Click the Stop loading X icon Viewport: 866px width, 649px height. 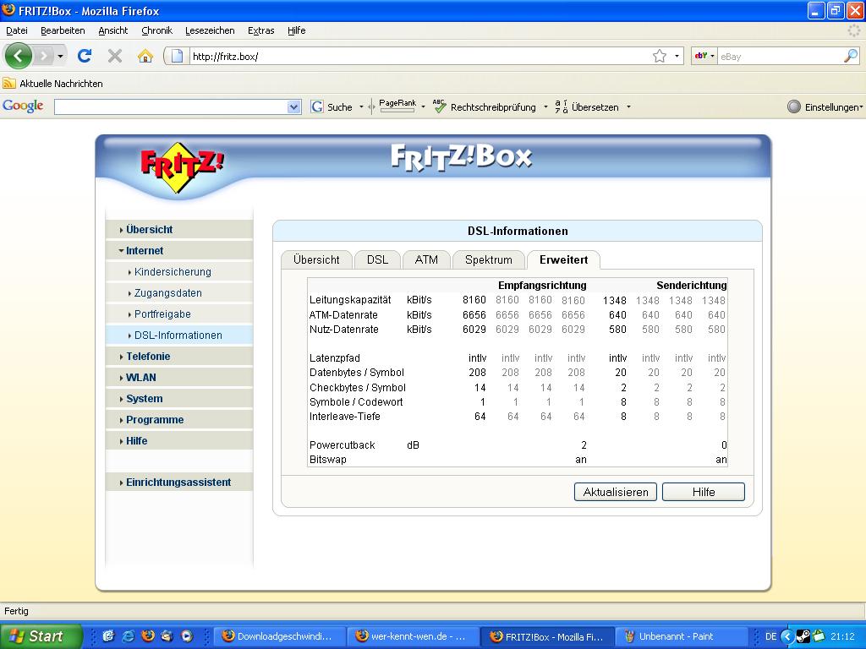coord(115,56)
